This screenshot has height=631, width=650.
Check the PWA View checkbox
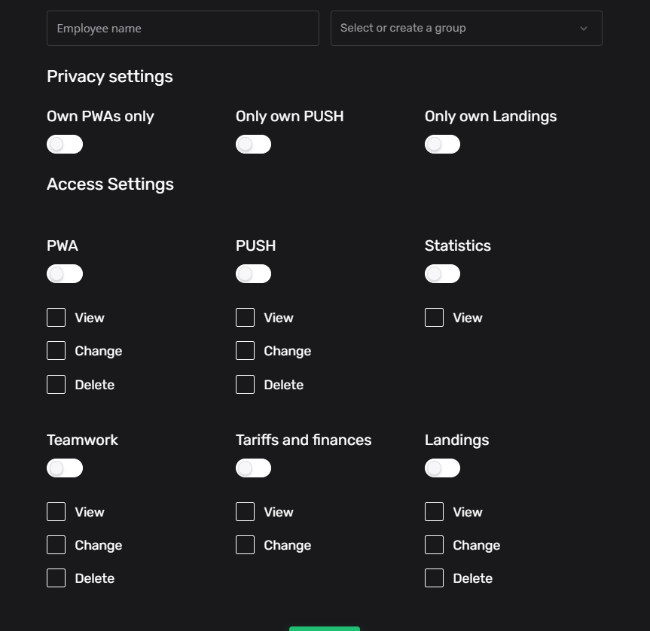pyautogui.click(x=56, y=318)
